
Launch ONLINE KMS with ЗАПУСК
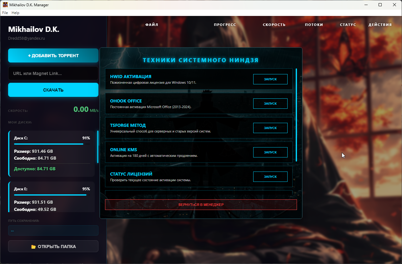coord(270,152)
